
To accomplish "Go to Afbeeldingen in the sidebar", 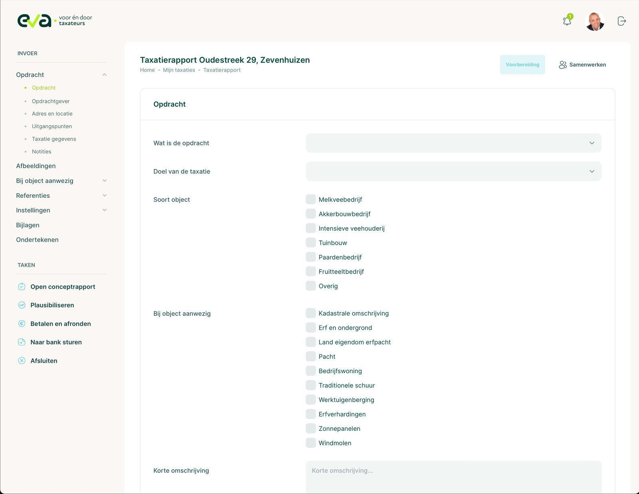I will (x=36, y=166).
